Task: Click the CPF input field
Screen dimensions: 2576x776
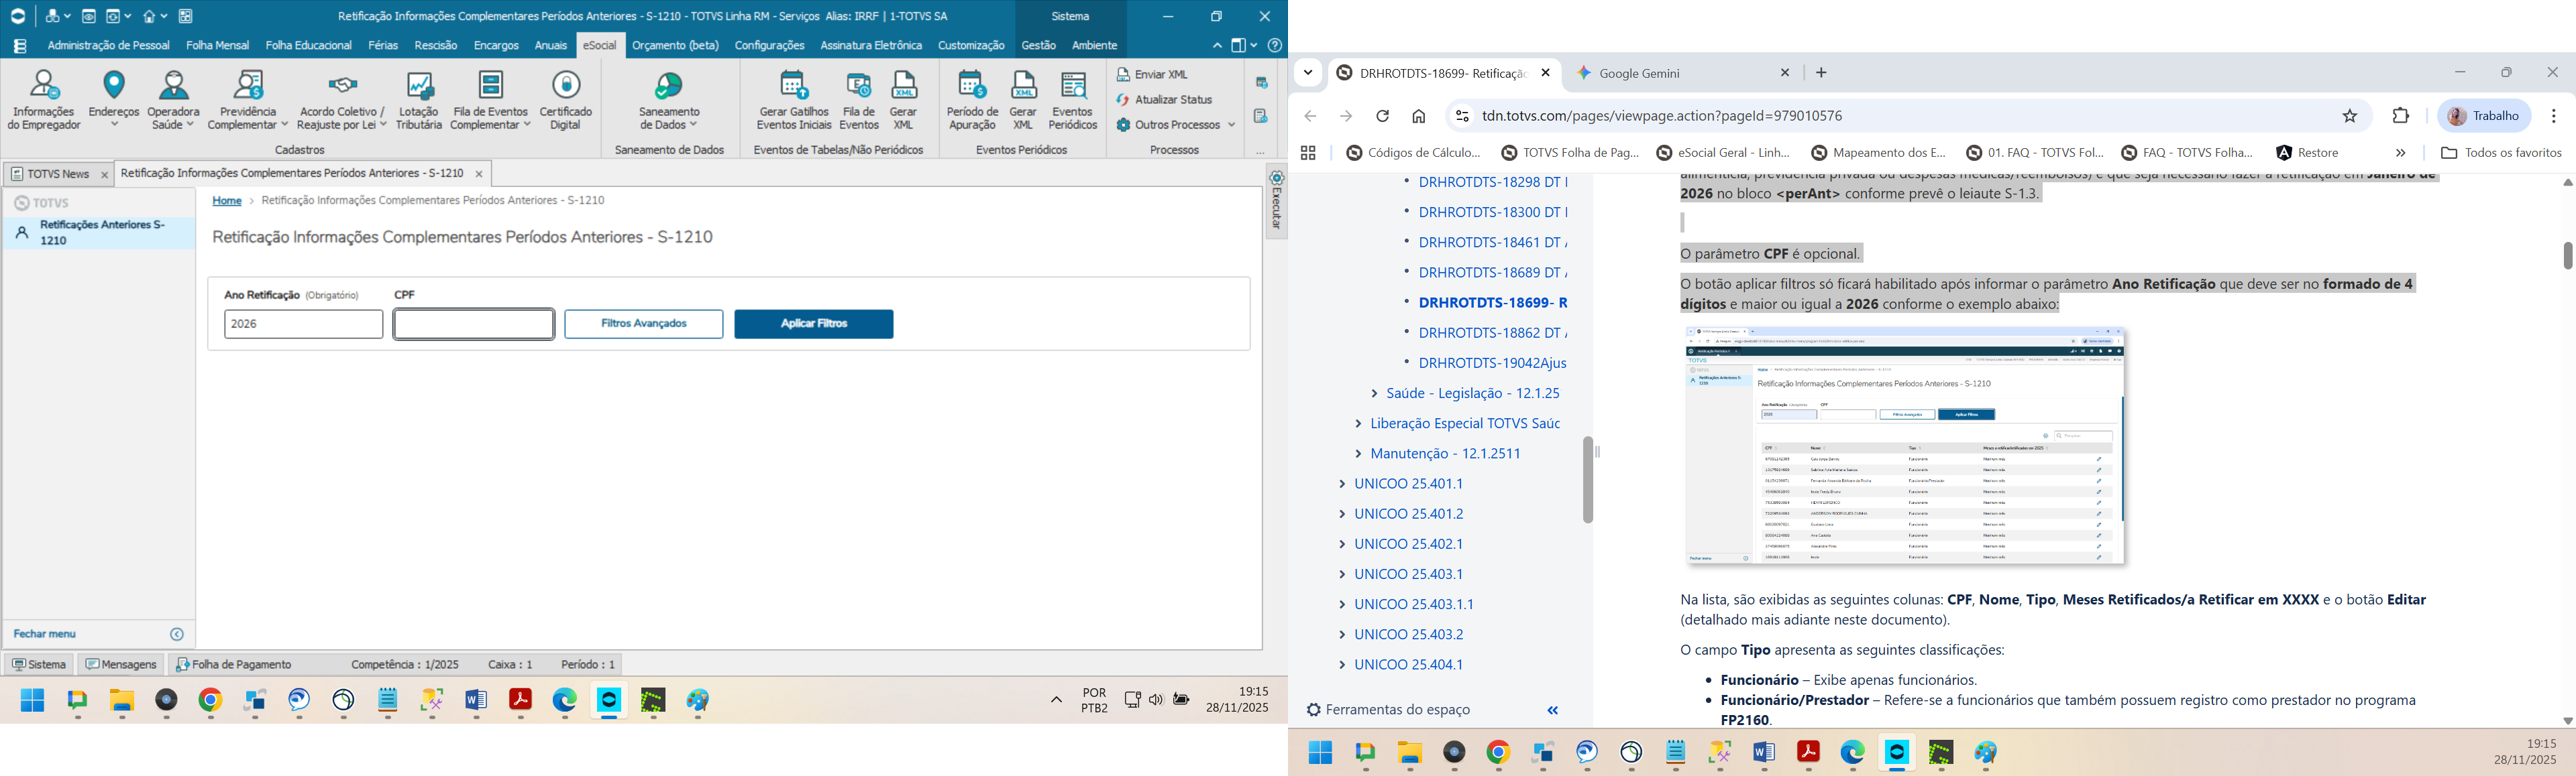Action: pyautogui.click(x=473, y=324)
